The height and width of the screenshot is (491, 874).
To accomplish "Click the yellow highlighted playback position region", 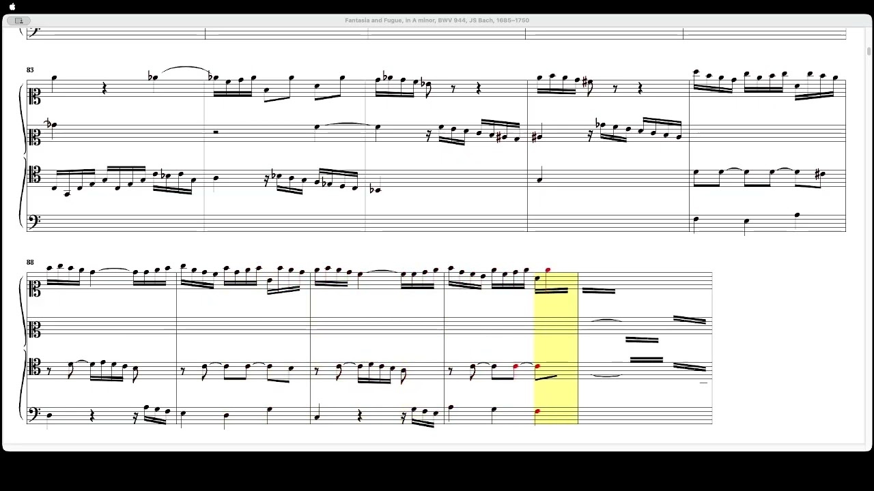I will 556,348.
